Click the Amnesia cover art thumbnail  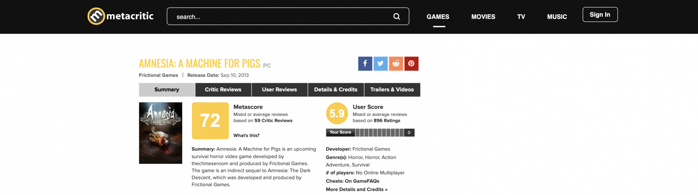point(161,133)
